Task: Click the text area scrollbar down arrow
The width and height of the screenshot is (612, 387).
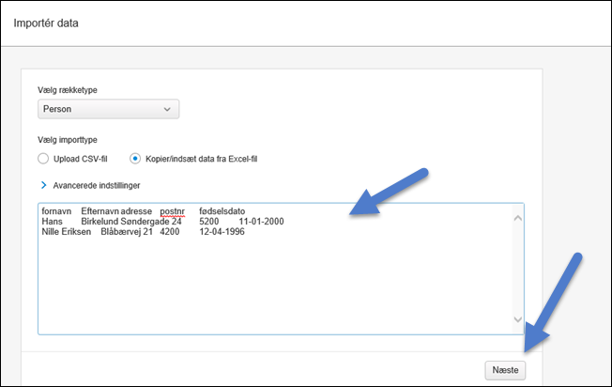Action: (x=517, y=320)
